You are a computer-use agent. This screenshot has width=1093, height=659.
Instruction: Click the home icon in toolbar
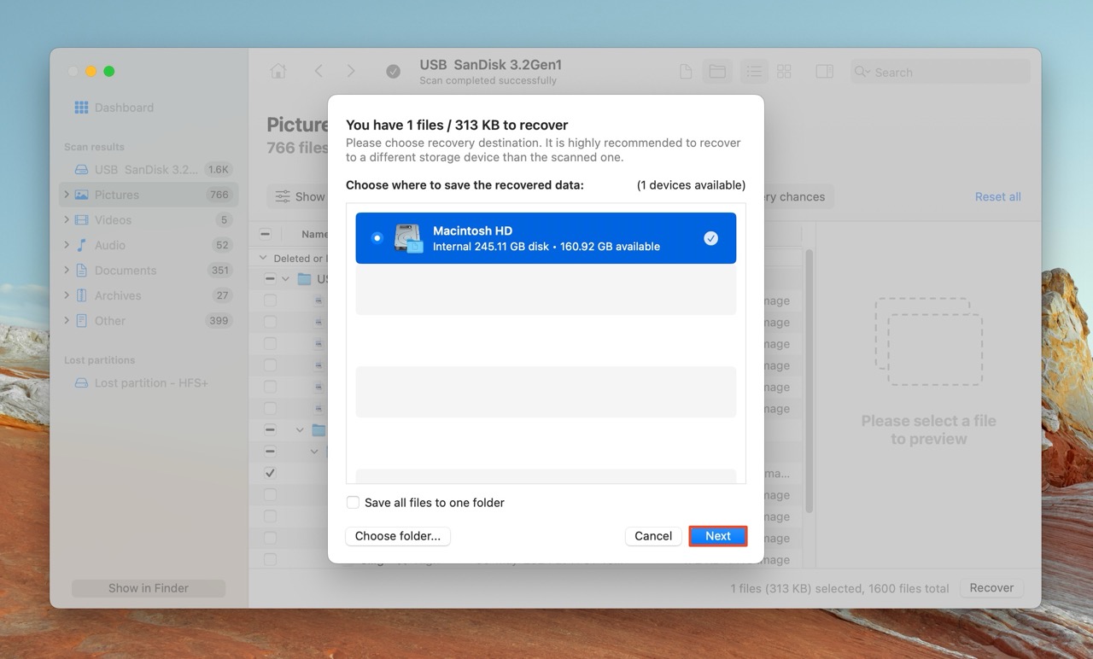pos(278,72)
